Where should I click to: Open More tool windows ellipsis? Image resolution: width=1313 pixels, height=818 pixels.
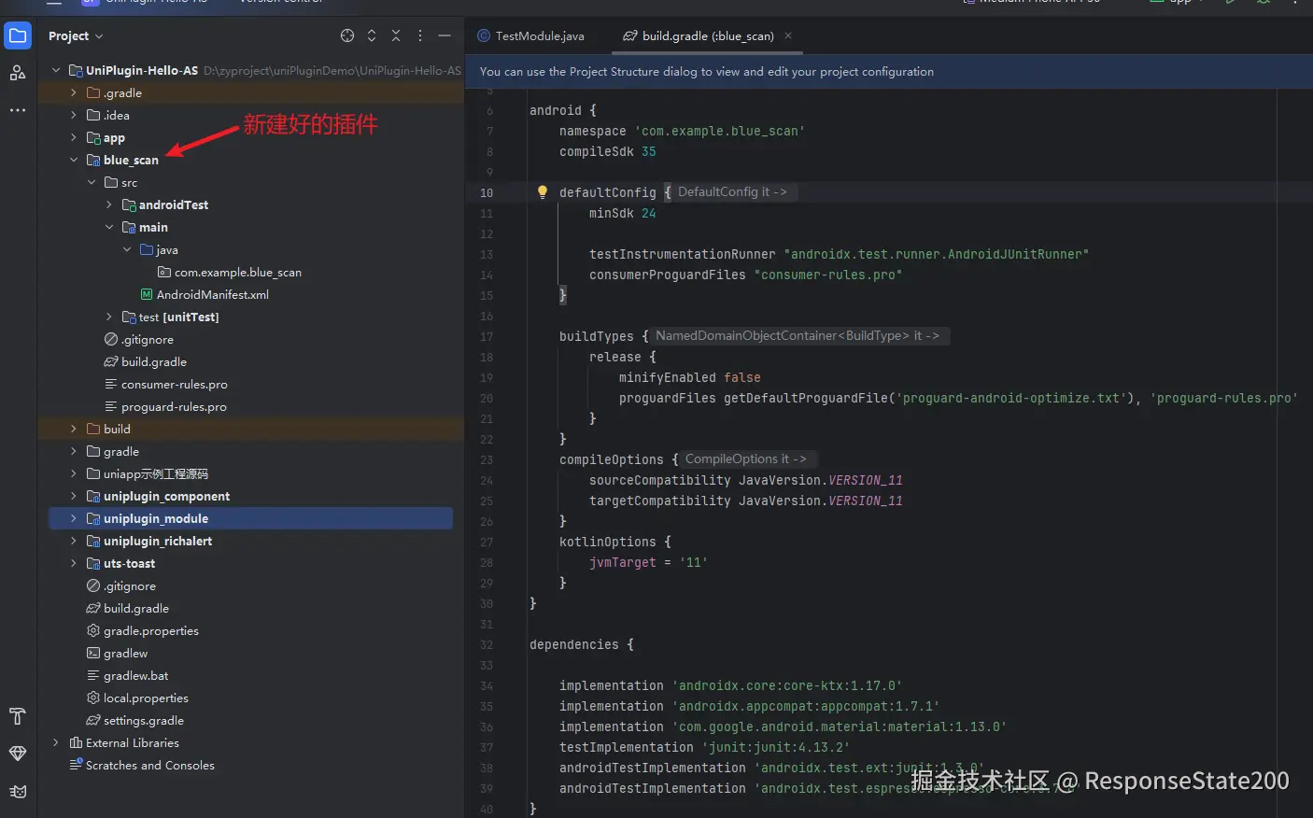pyautogui.click(x=18, y=110)
